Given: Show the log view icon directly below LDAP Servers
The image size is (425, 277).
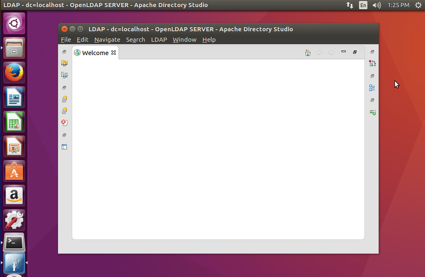Looking at the screenshot, I should click(64, 99).
